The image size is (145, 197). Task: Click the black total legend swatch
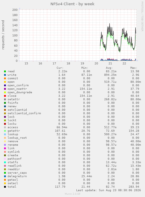tap(5, 187)
